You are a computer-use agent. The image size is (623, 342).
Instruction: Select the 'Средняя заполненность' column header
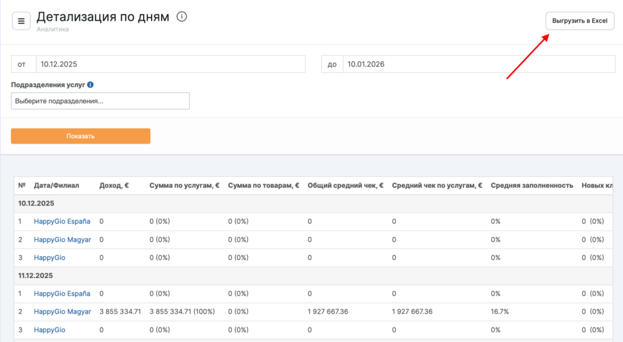point(531,186)
